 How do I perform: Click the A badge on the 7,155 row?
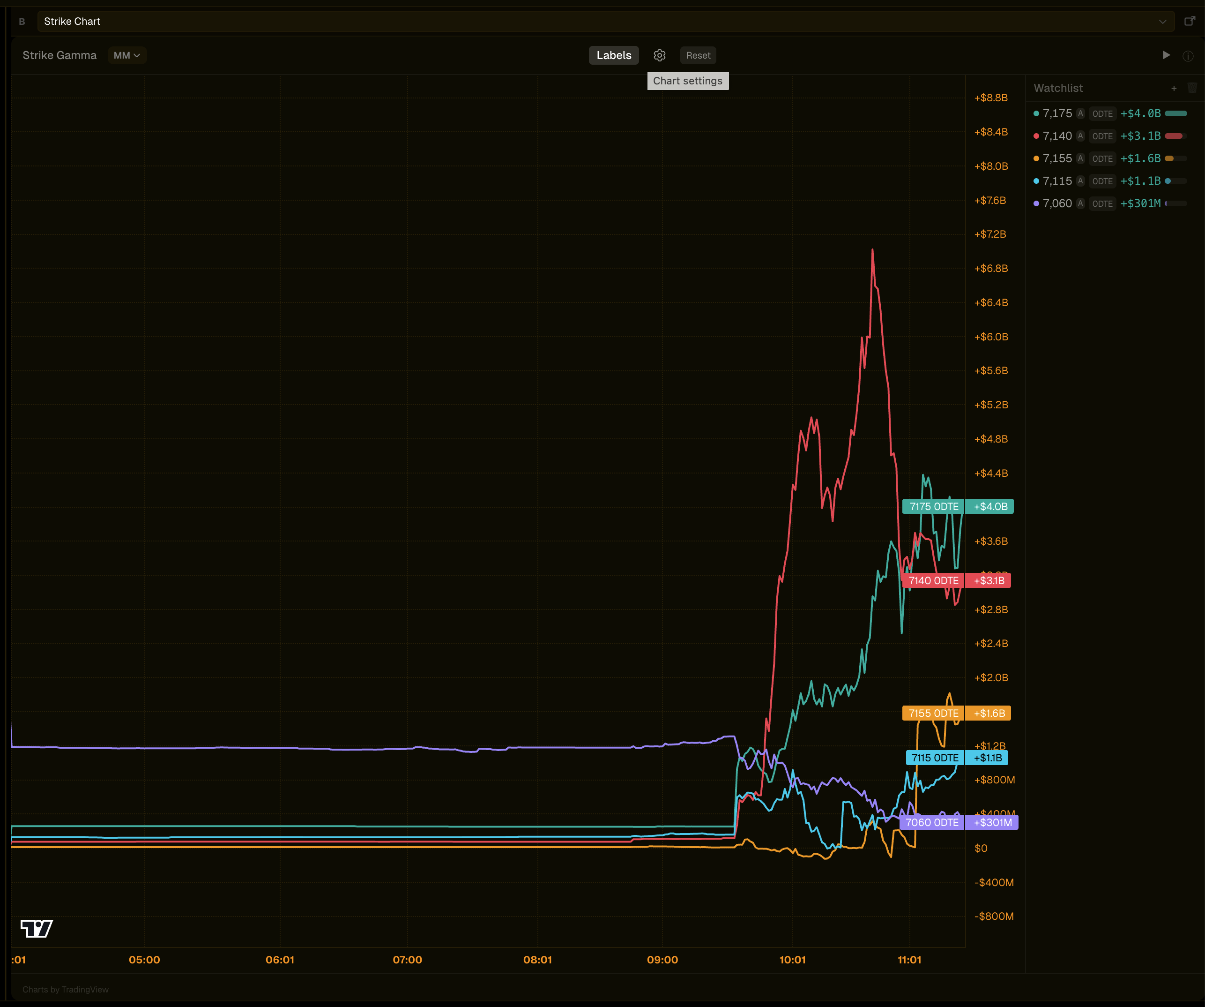click(x=1080, y=158)
